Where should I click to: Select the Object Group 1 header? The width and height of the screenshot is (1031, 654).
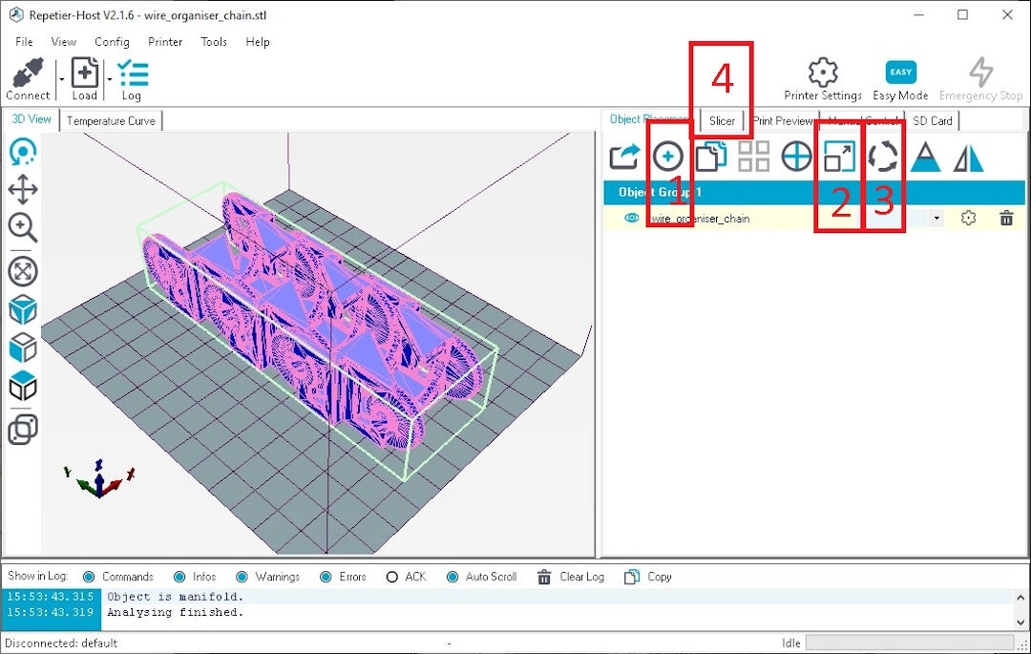pyautogui.click(x=814, y=192)
